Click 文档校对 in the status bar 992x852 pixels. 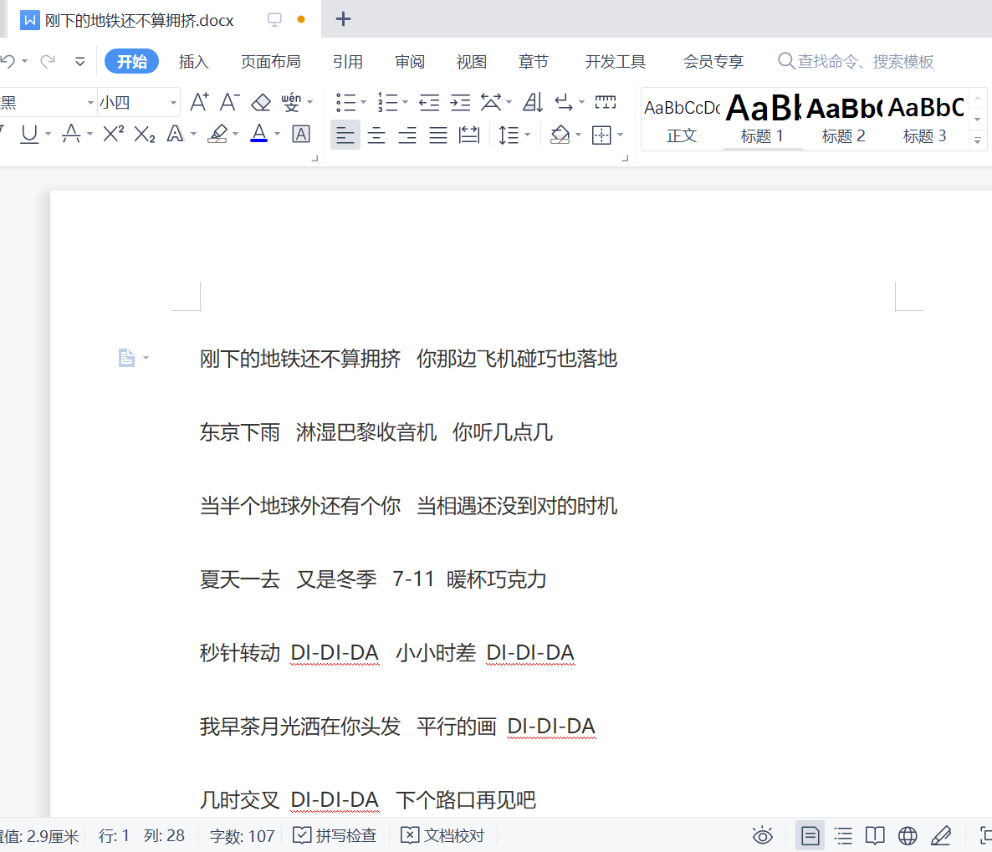tap(442, 835)
